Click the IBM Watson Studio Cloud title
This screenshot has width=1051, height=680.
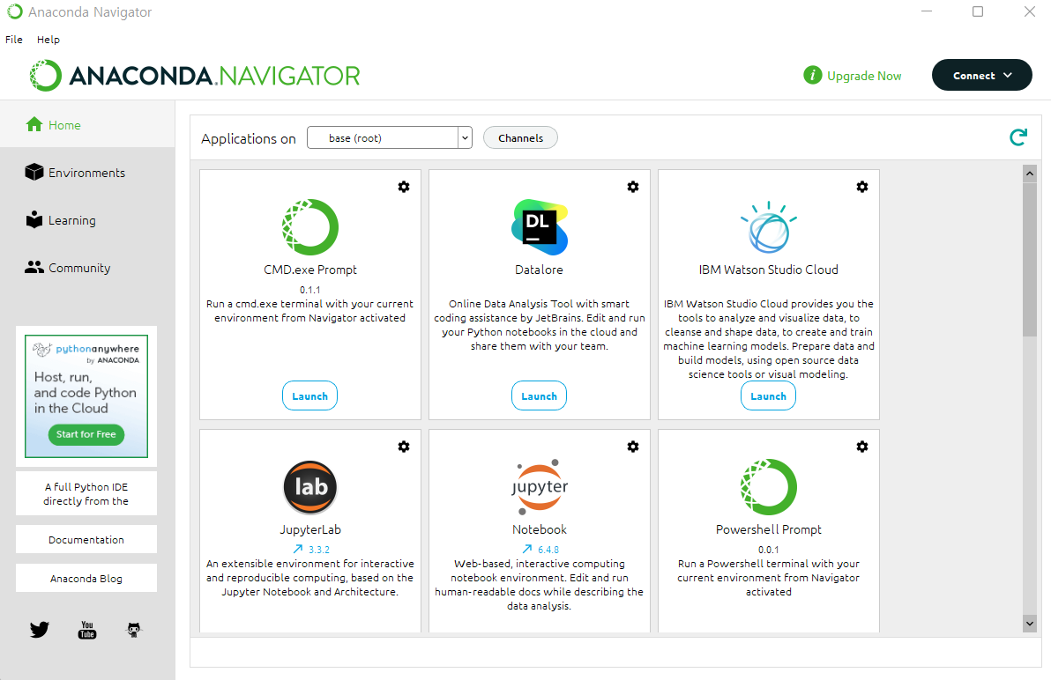tap(768, 270)
